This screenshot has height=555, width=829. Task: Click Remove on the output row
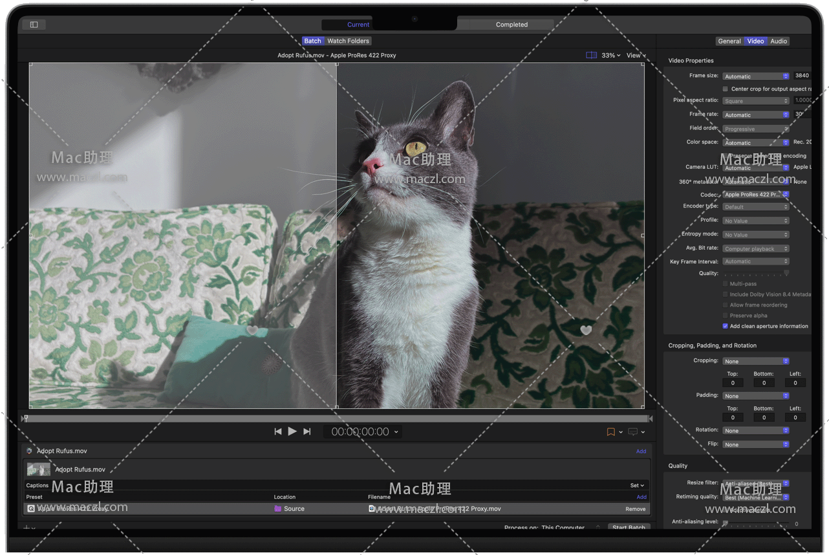coord(635,509)
